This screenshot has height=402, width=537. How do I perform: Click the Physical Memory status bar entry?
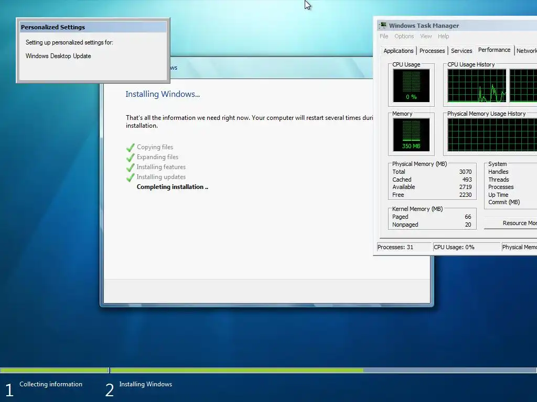click(520, 247)
